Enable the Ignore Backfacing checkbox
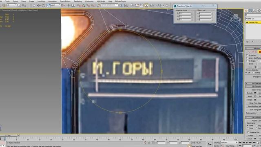Image resolution: width=261 pixels, height=147 pixels. pyautogui.click(x=247, y=58)
